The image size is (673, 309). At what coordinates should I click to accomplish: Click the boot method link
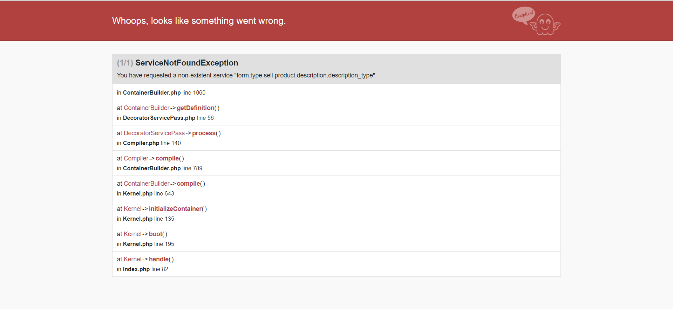tap(156, 234)
